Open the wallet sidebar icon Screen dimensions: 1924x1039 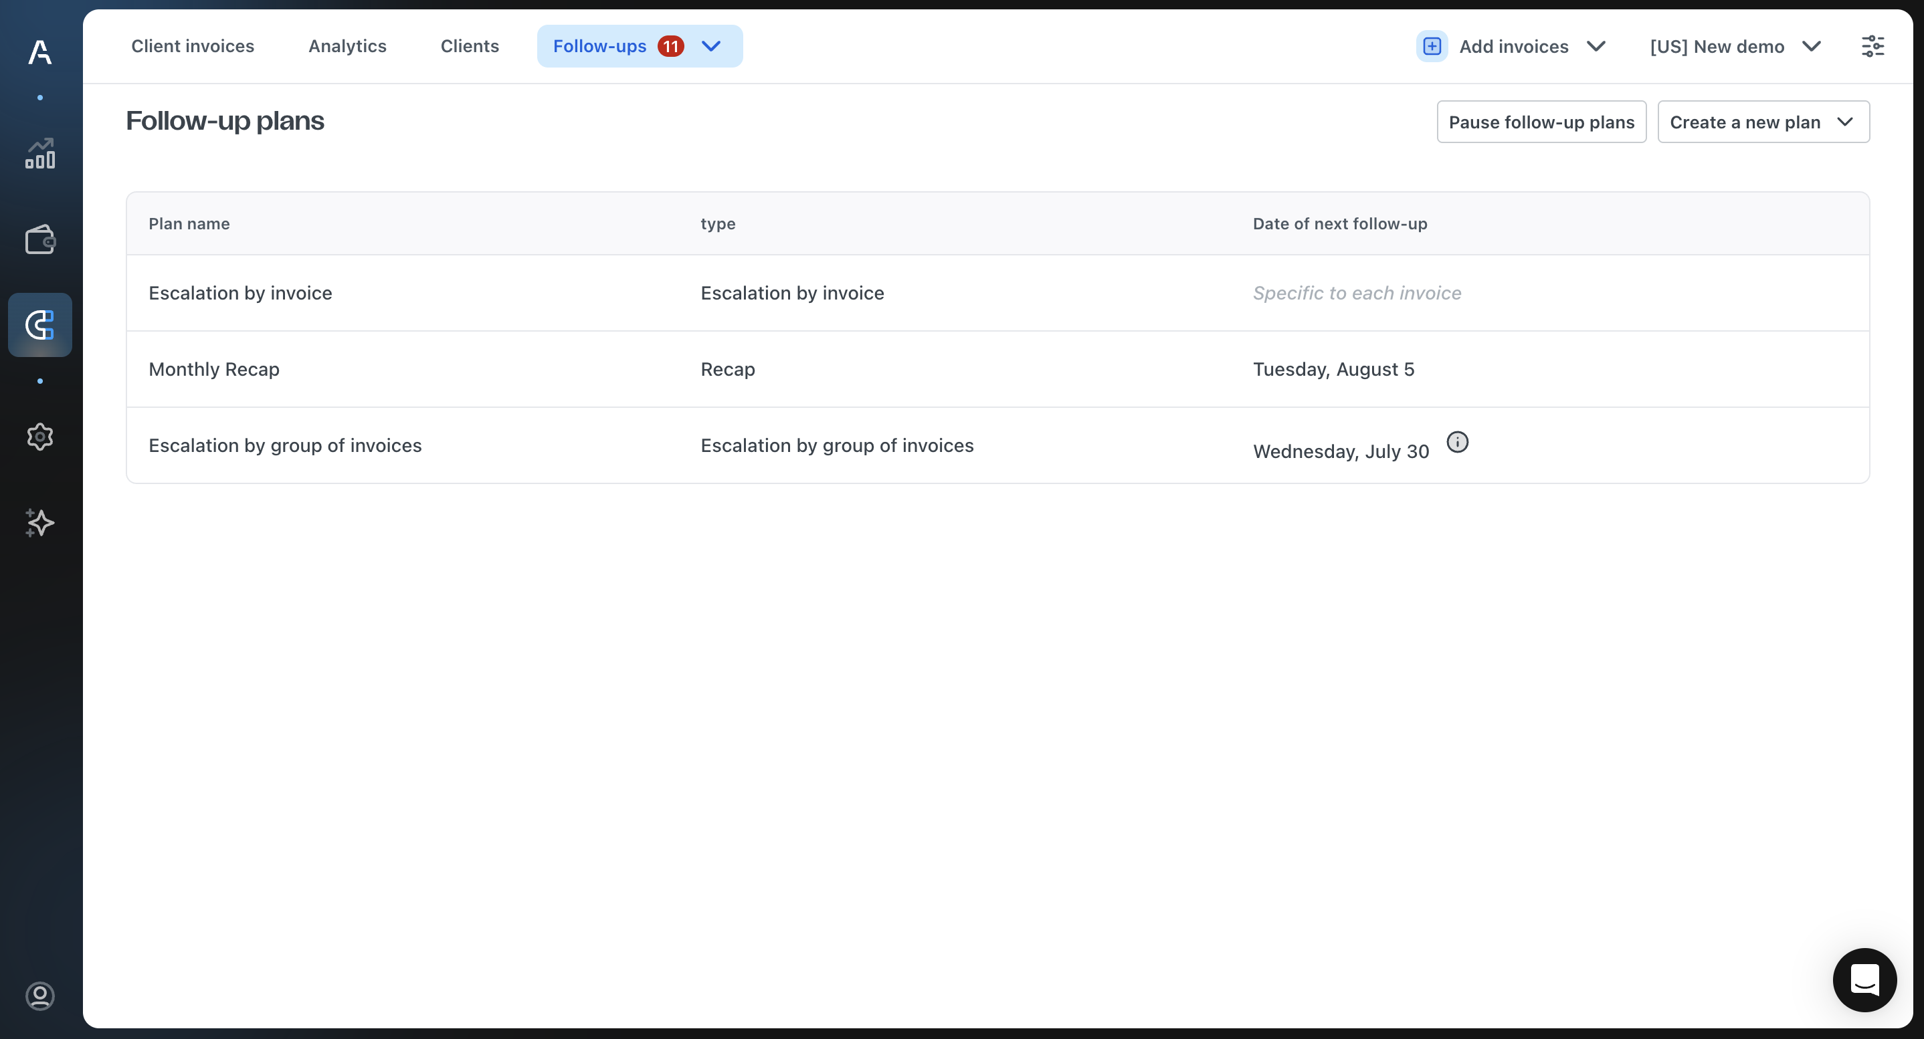pos(39,239)
